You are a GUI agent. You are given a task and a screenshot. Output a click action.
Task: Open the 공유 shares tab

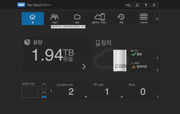pyautogui.click(x=77, y=19)
